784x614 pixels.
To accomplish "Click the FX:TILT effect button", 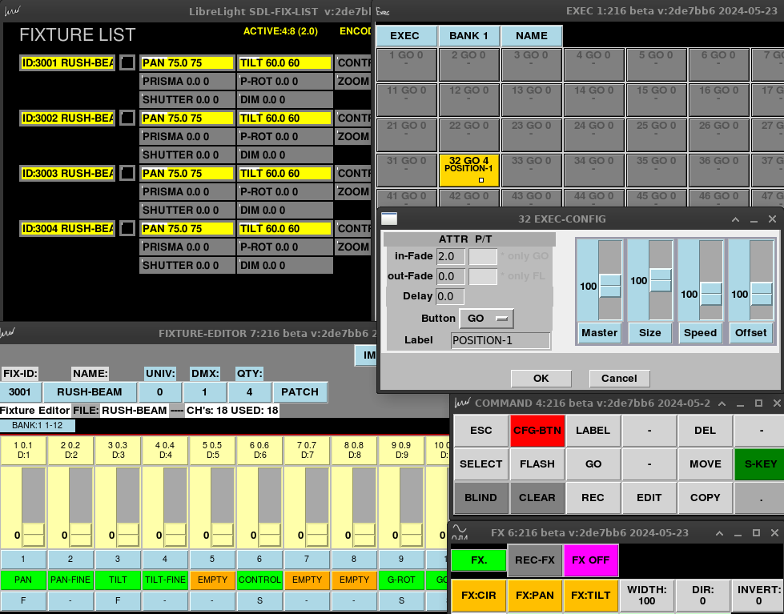I will point(591,595).
